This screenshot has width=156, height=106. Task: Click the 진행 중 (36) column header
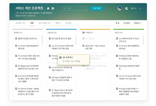click(x=52, y=32)
